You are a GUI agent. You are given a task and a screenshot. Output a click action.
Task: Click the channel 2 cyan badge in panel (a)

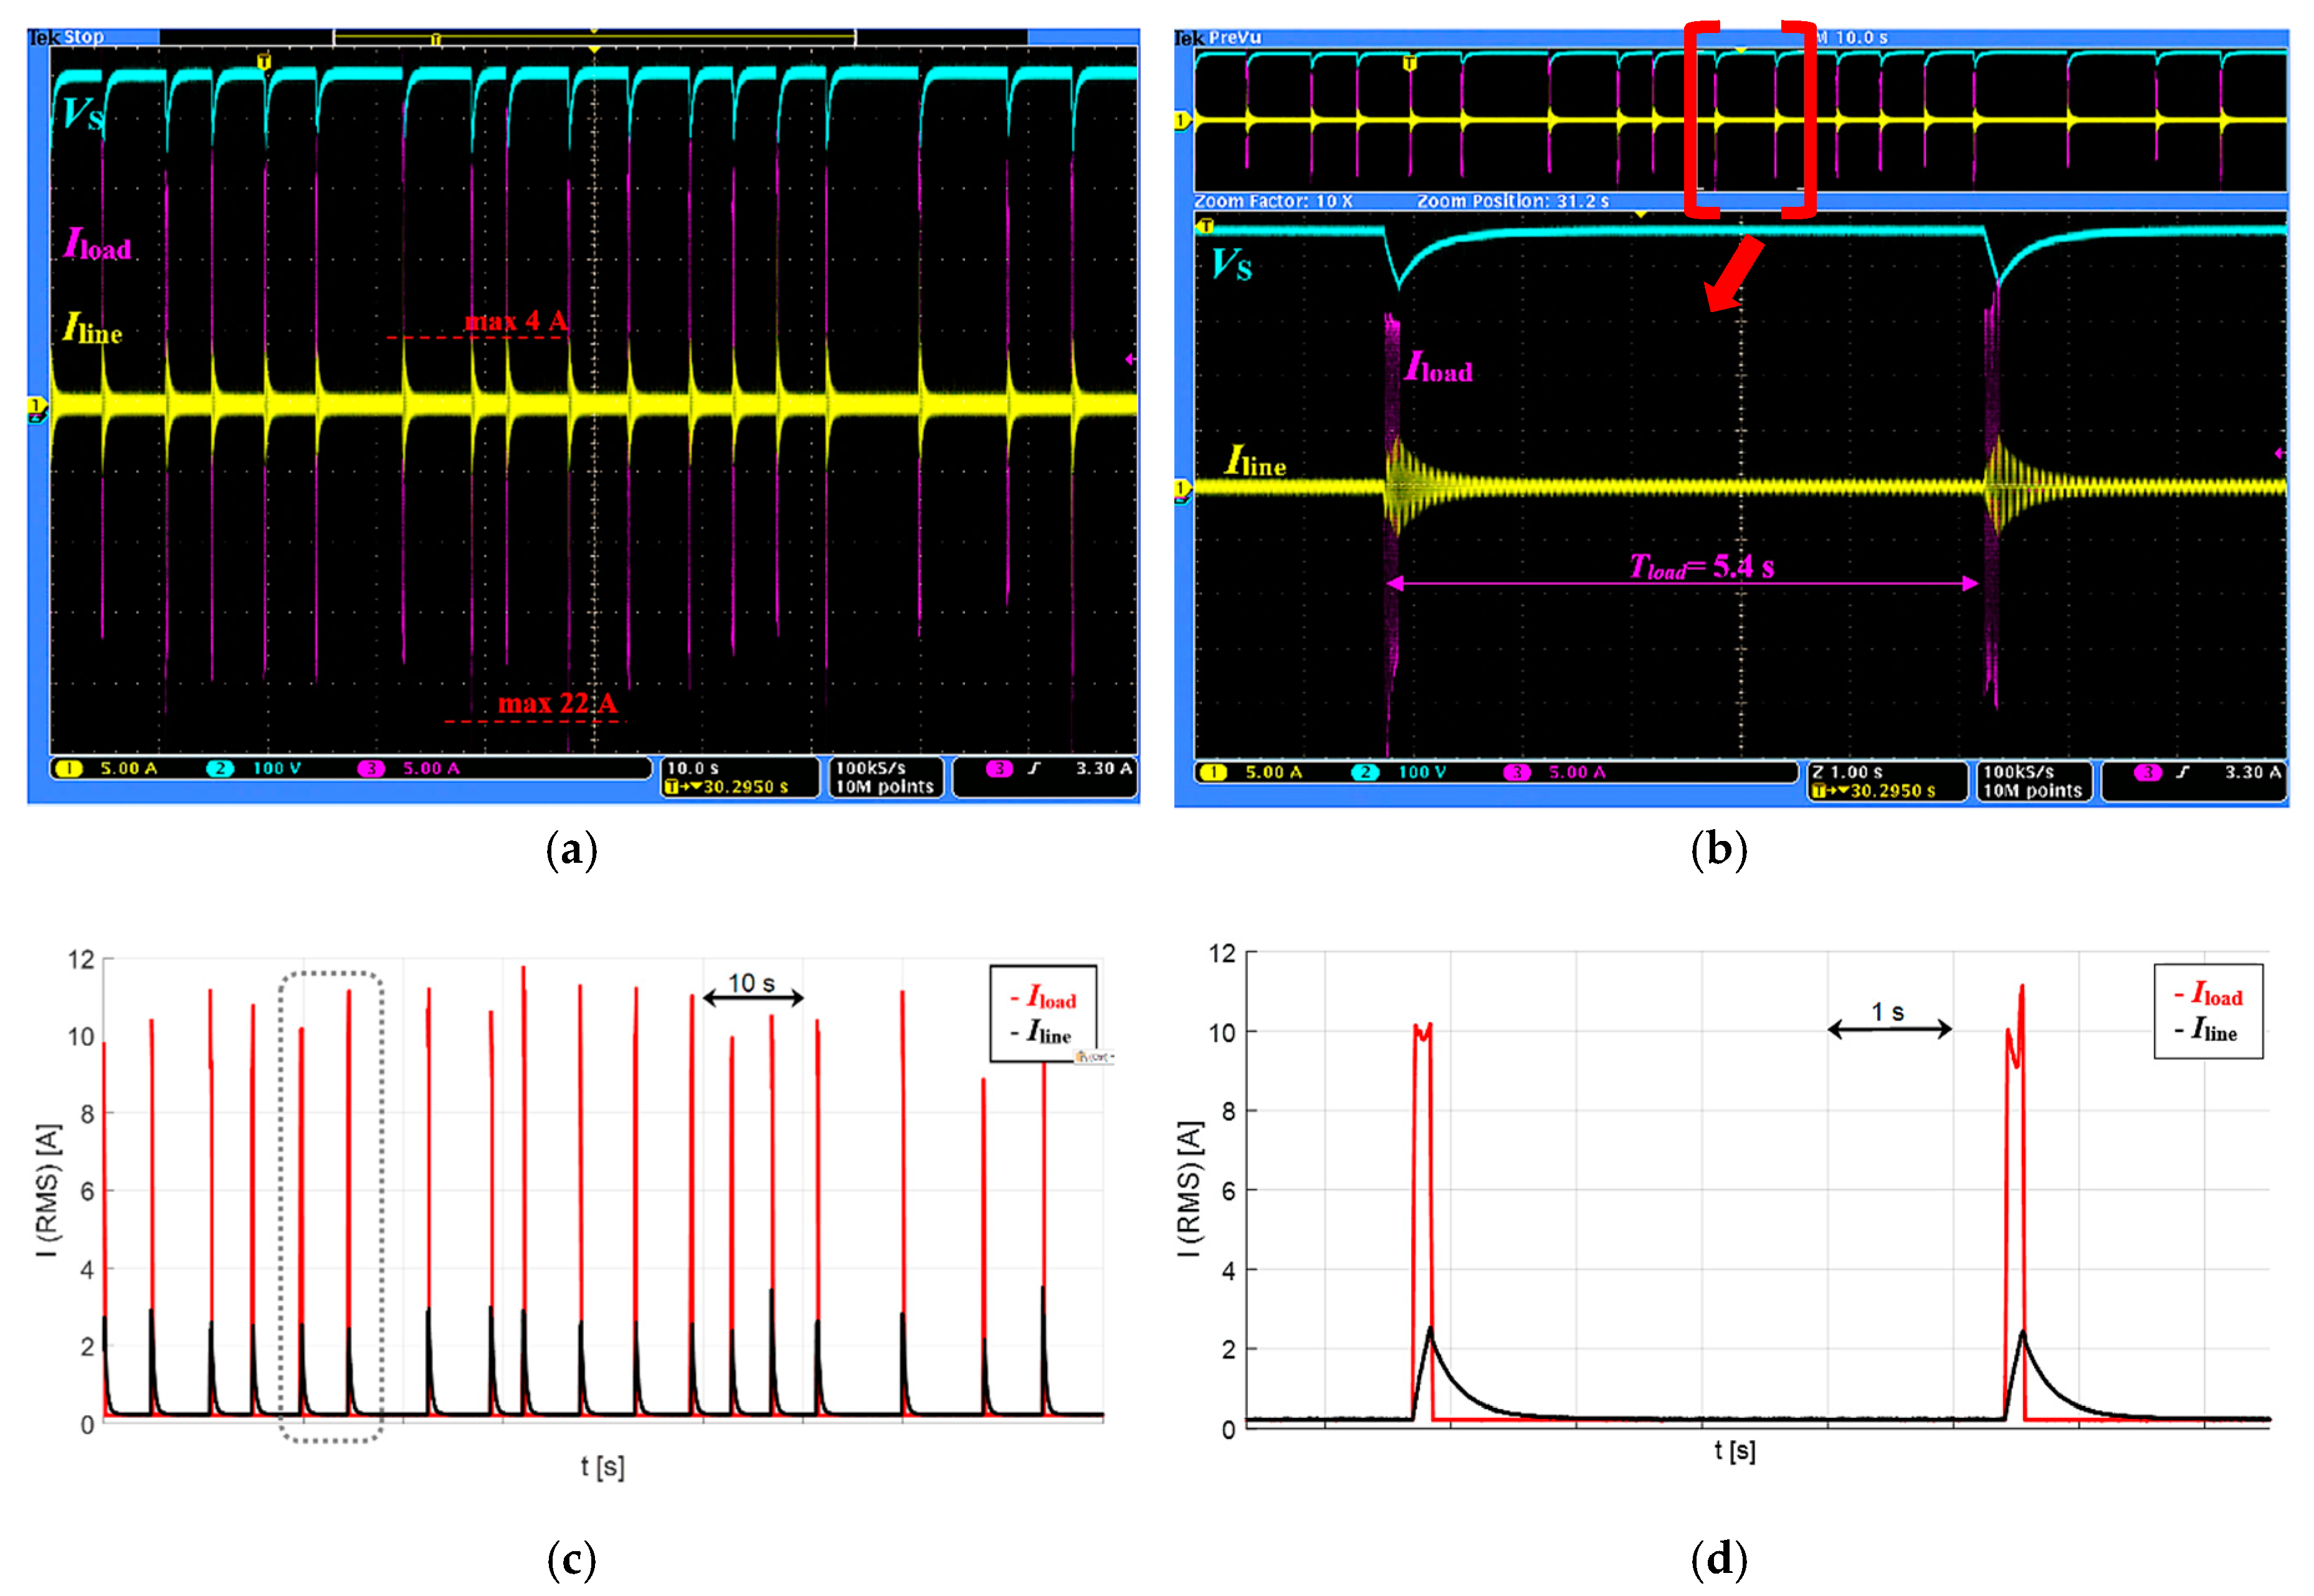219,769
